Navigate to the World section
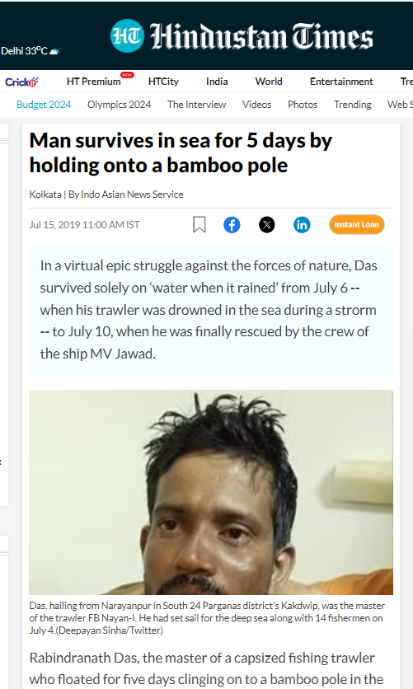Image resolution: width=413 pixels, height=689 pixels. [x=269, y=82]
